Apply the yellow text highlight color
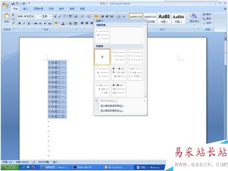This screenshot has height=171, width=228. [56, 23]
